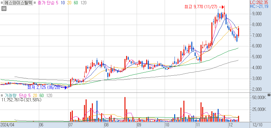Select the gray volume 120-day average label
Screen dimensions: 271x128
tap(49, 95)
